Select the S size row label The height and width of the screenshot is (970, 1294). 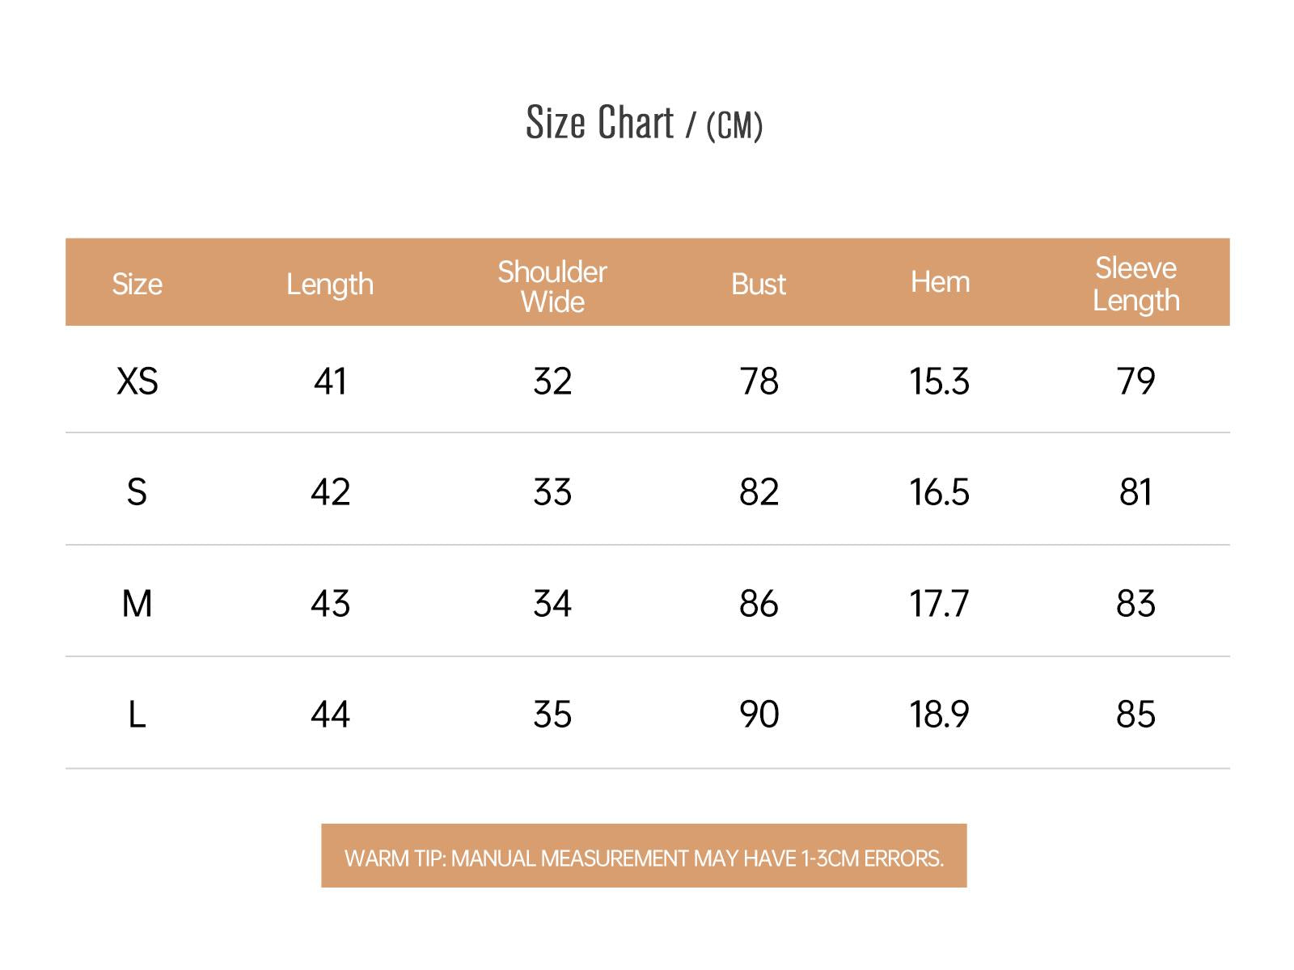(x=137, y=491)
